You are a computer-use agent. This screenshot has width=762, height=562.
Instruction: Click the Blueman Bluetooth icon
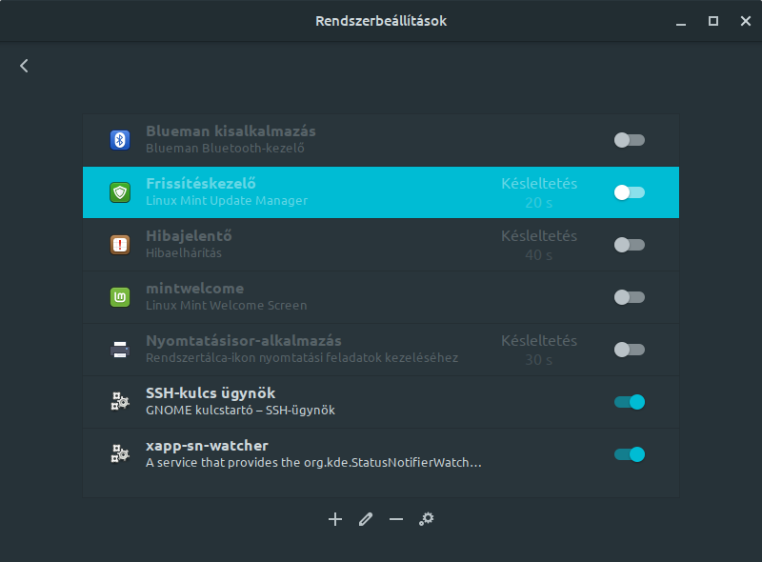[120, 140]
